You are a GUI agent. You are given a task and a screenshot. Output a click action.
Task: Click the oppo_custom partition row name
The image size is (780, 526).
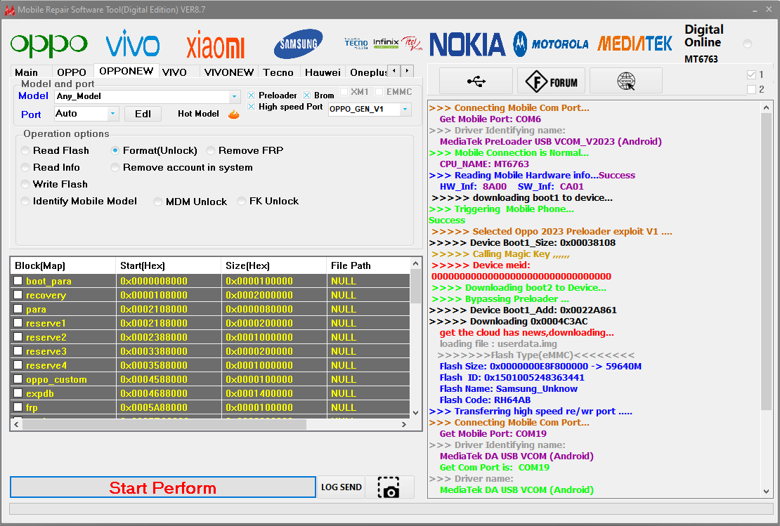tap(56, 379)
